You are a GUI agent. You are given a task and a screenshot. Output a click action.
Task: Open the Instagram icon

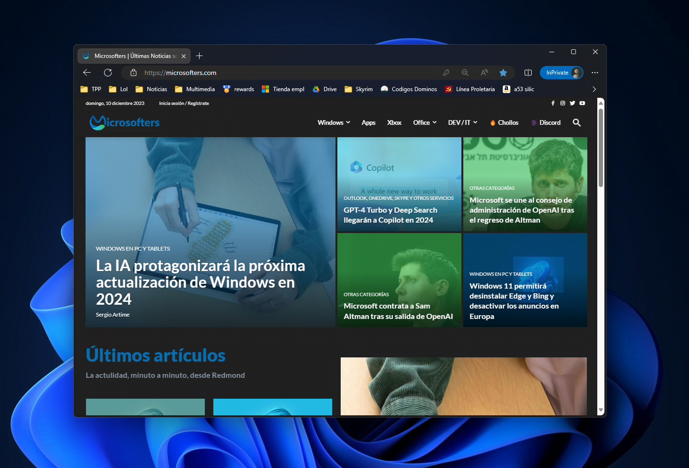[563, 103]
